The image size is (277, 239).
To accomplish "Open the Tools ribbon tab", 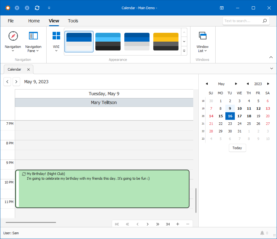I will coord(73,21).
